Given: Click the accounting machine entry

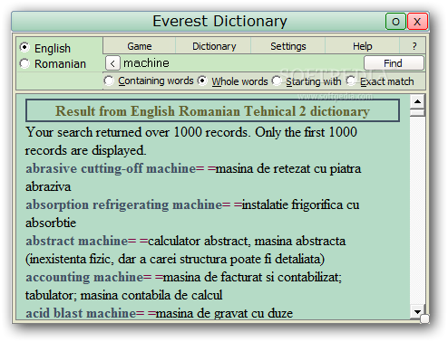Looking at the screenshot, I should pos(84,277).
